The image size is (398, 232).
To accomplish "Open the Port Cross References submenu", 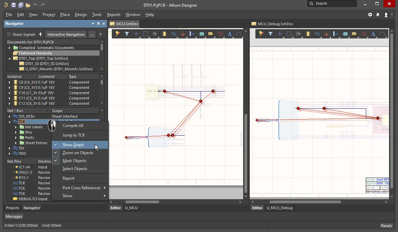I will [x=80, y=188].
